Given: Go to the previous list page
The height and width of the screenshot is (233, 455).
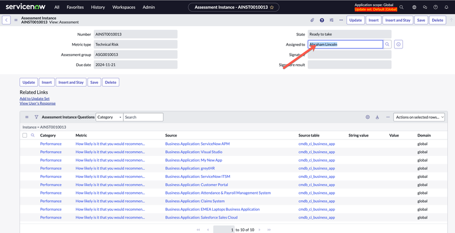Looking at the screenshot, I should [208, 230].
